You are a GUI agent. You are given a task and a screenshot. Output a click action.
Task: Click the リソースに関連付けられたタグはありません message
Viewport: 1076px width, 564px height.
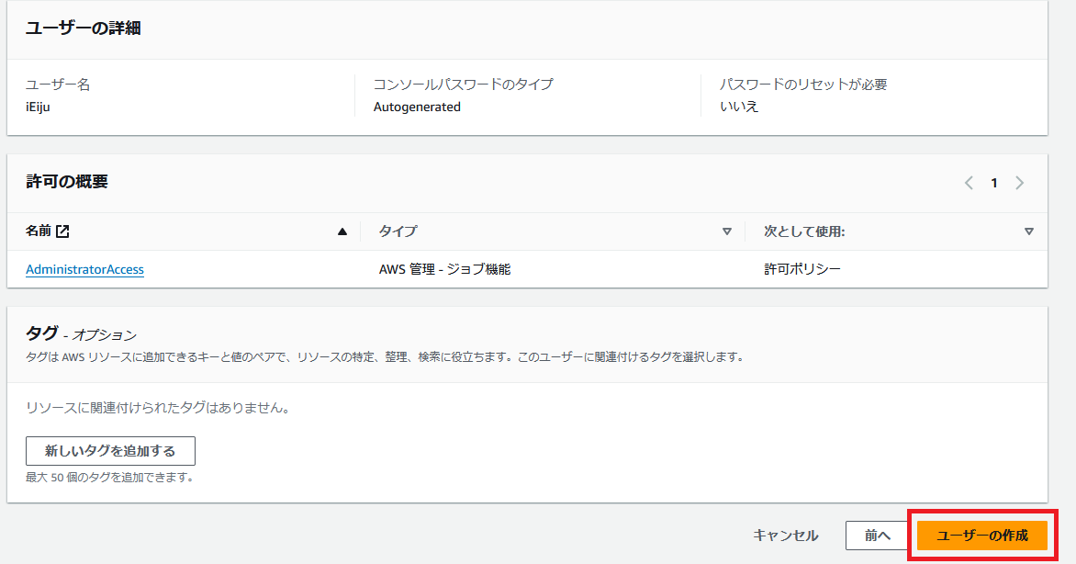click(160, 407)
